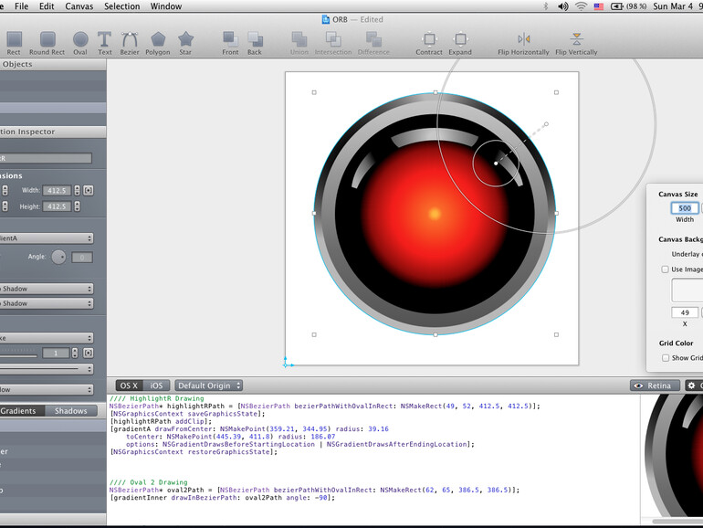Open the dropdown below the stroke width slider

tap(47, 369)
